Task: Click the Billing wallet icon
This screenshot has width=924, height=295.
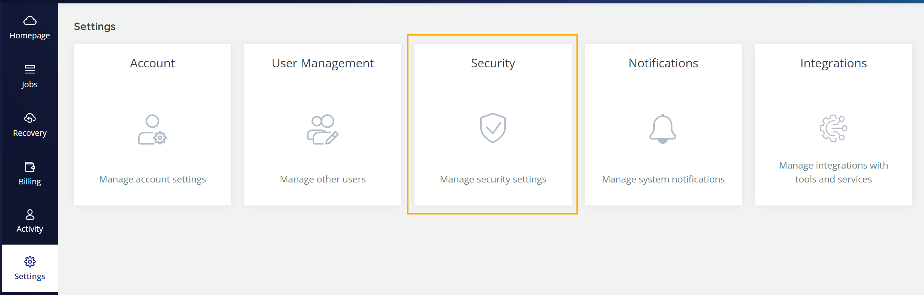Action: tap(30, 167)
